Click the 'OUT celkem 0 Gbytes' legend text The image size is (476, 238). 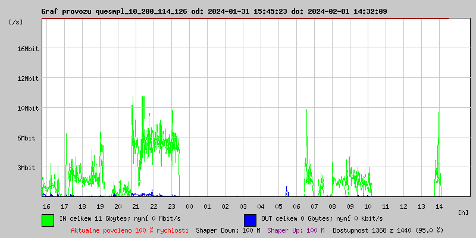295,218
